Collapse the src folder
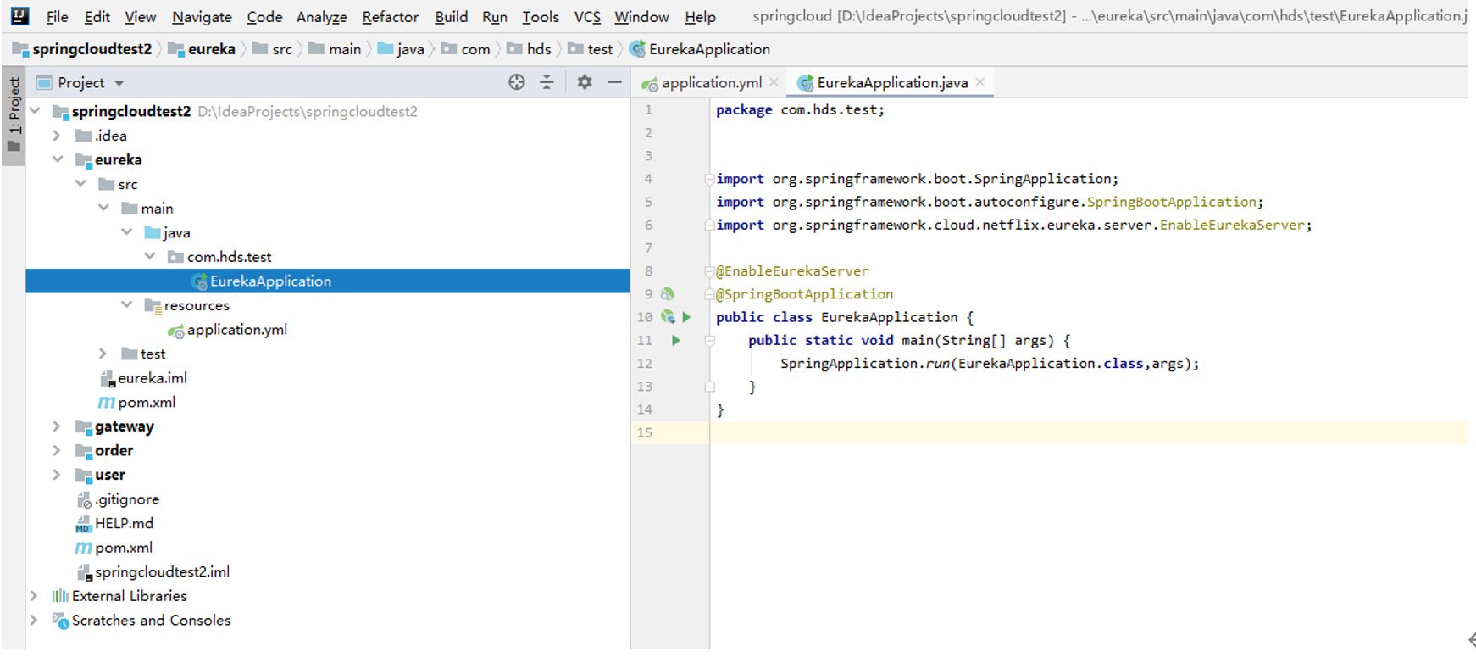 (x=80, y=184)
